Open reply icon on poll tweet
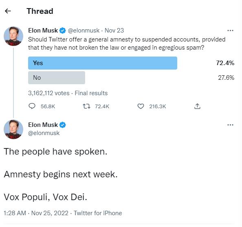The width and height of the screenshot is (242, 227). [x=32, y=106]
